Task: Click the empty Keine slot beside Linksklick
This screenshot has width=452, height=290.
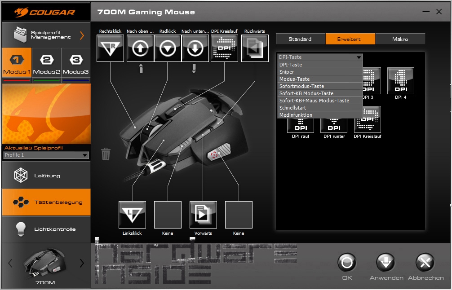Action: [168, 215]
